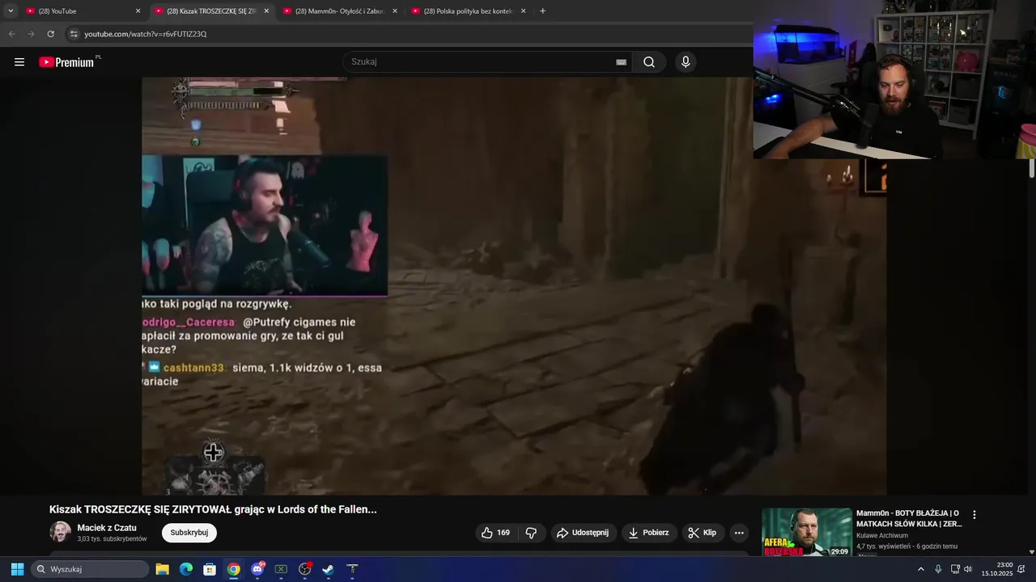Click the page vertical scrollbar thumb
Viewport: 1036px width, 582px height.
click(1031, 168)
